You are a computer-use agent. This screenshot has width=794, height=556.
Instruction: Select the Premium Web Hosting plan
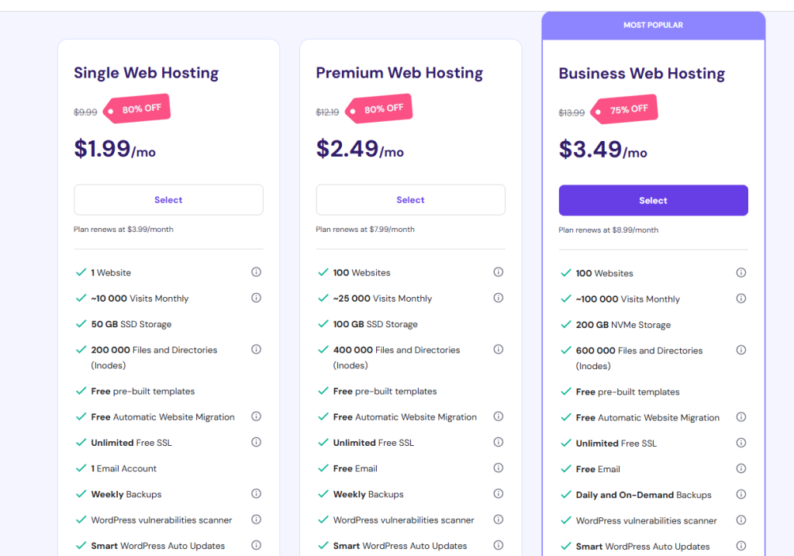(x=410, y=200)
